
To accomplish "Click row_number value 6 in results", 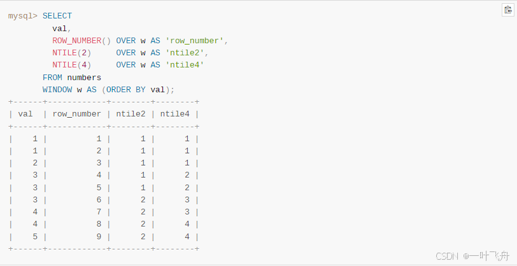I will pyautogui.click(x=99, y=200).
